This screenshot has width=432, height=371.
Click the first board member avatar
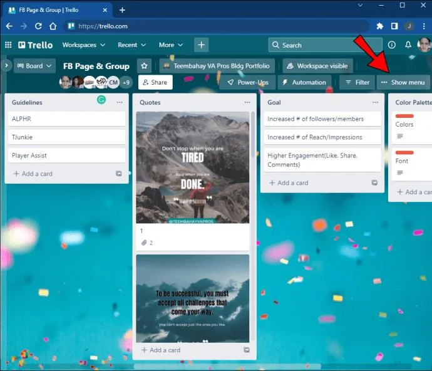66,82
